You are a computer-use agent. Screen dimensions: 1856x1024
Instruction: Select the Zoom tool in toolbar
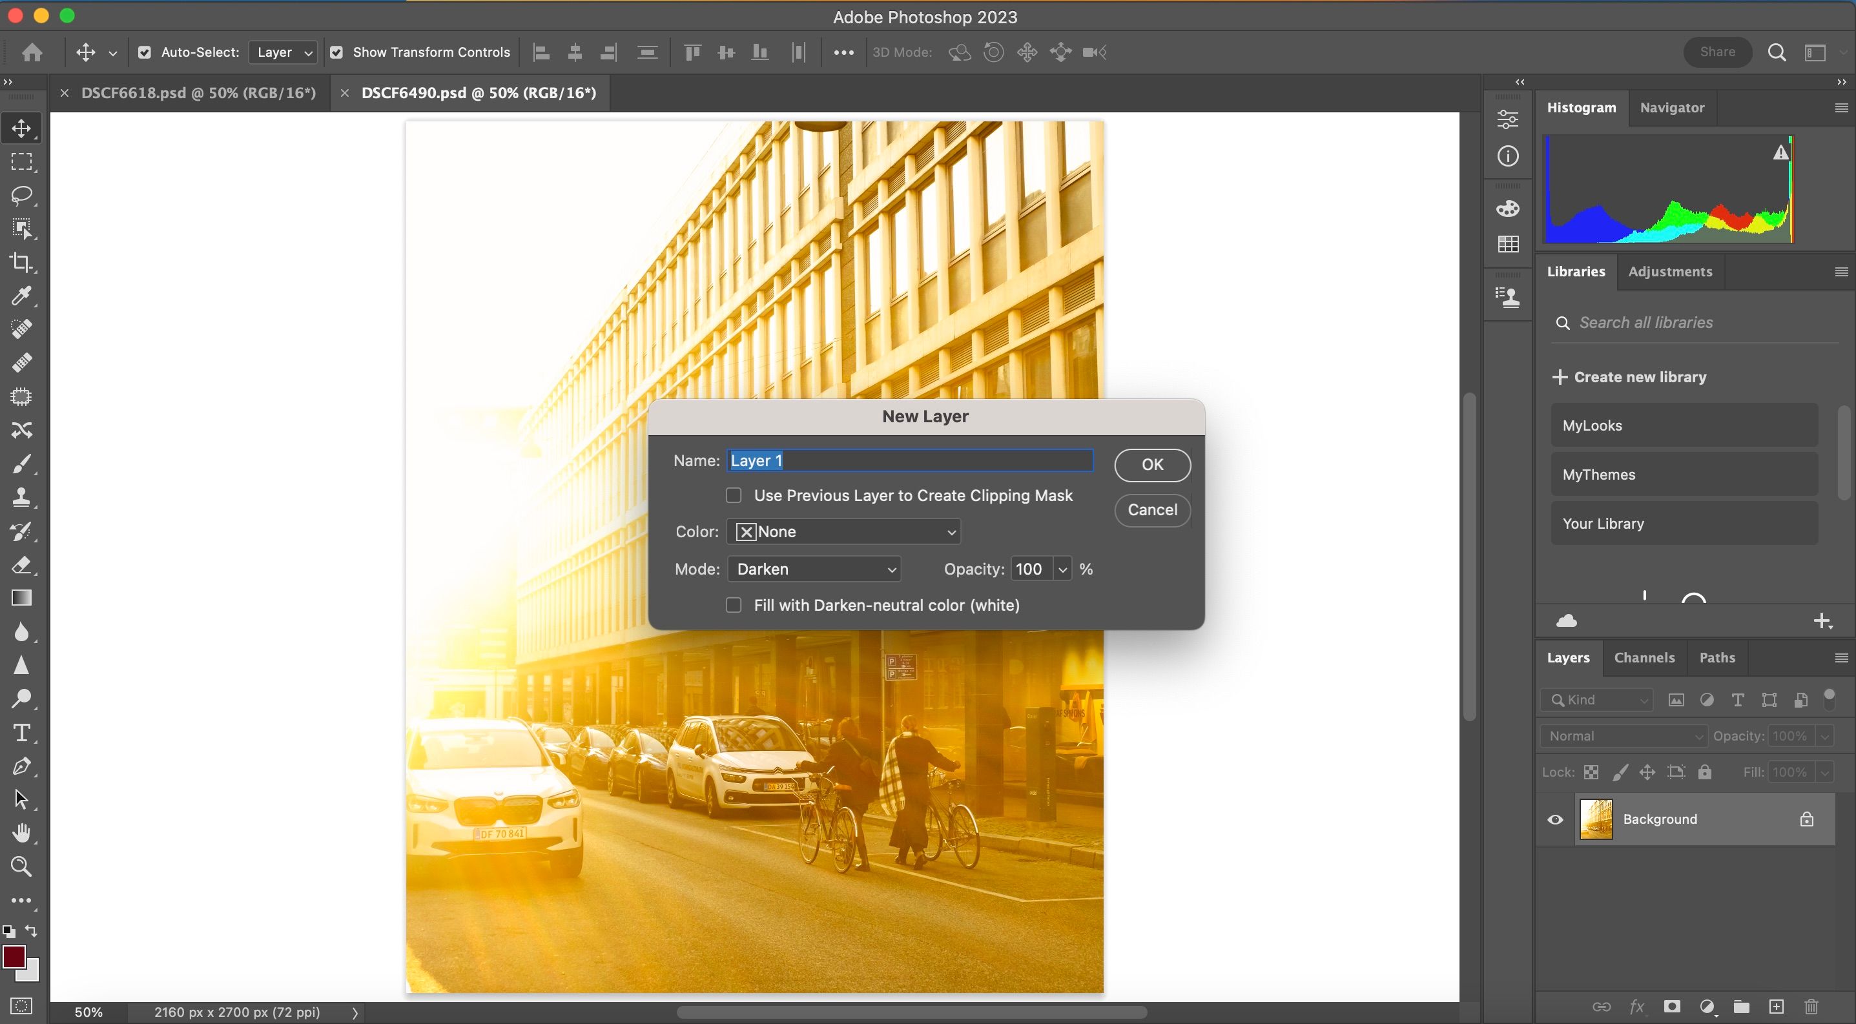pyautogui.click(x=21, y=866)
